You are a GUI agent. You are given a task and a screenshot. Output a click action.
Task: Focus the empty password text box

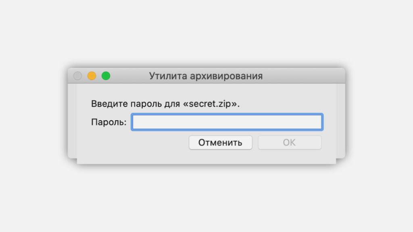[x=227, y=122]
